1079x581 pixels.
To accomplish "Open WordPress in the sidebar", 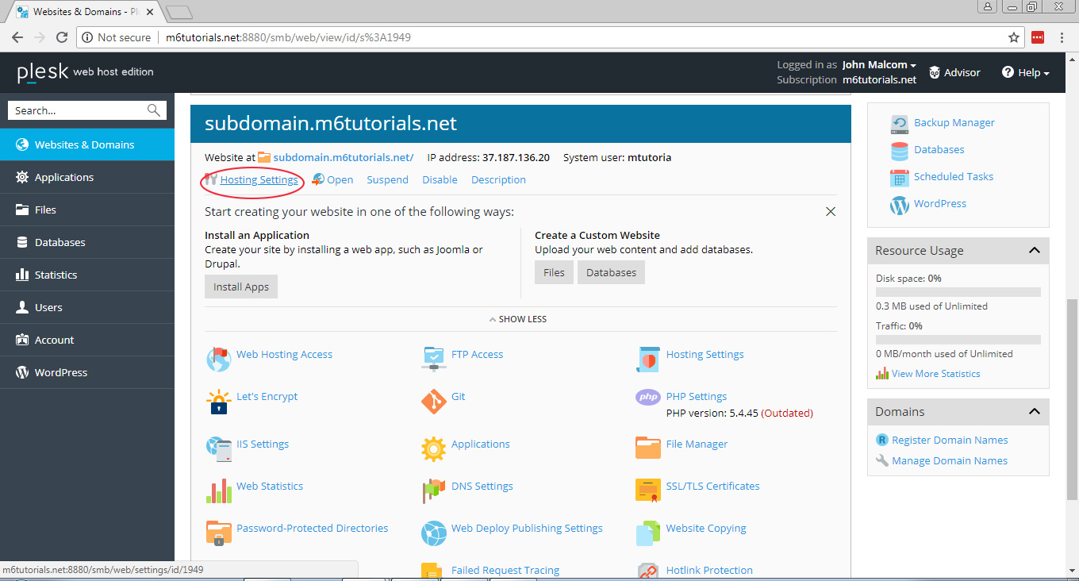I will tap(87, 372).
